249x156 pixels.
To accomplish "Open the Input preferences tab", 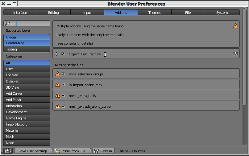I will pos(87,13).
